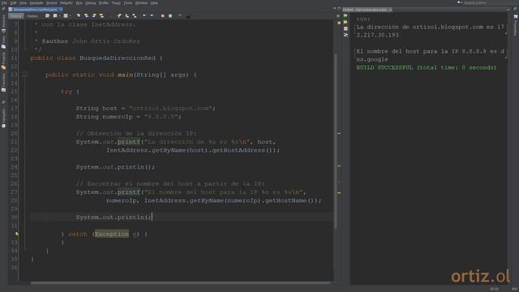The width and height of the screenshot is (519, 292).
Task: Click the Find Previous Occurrence icon
Action: 87,16
